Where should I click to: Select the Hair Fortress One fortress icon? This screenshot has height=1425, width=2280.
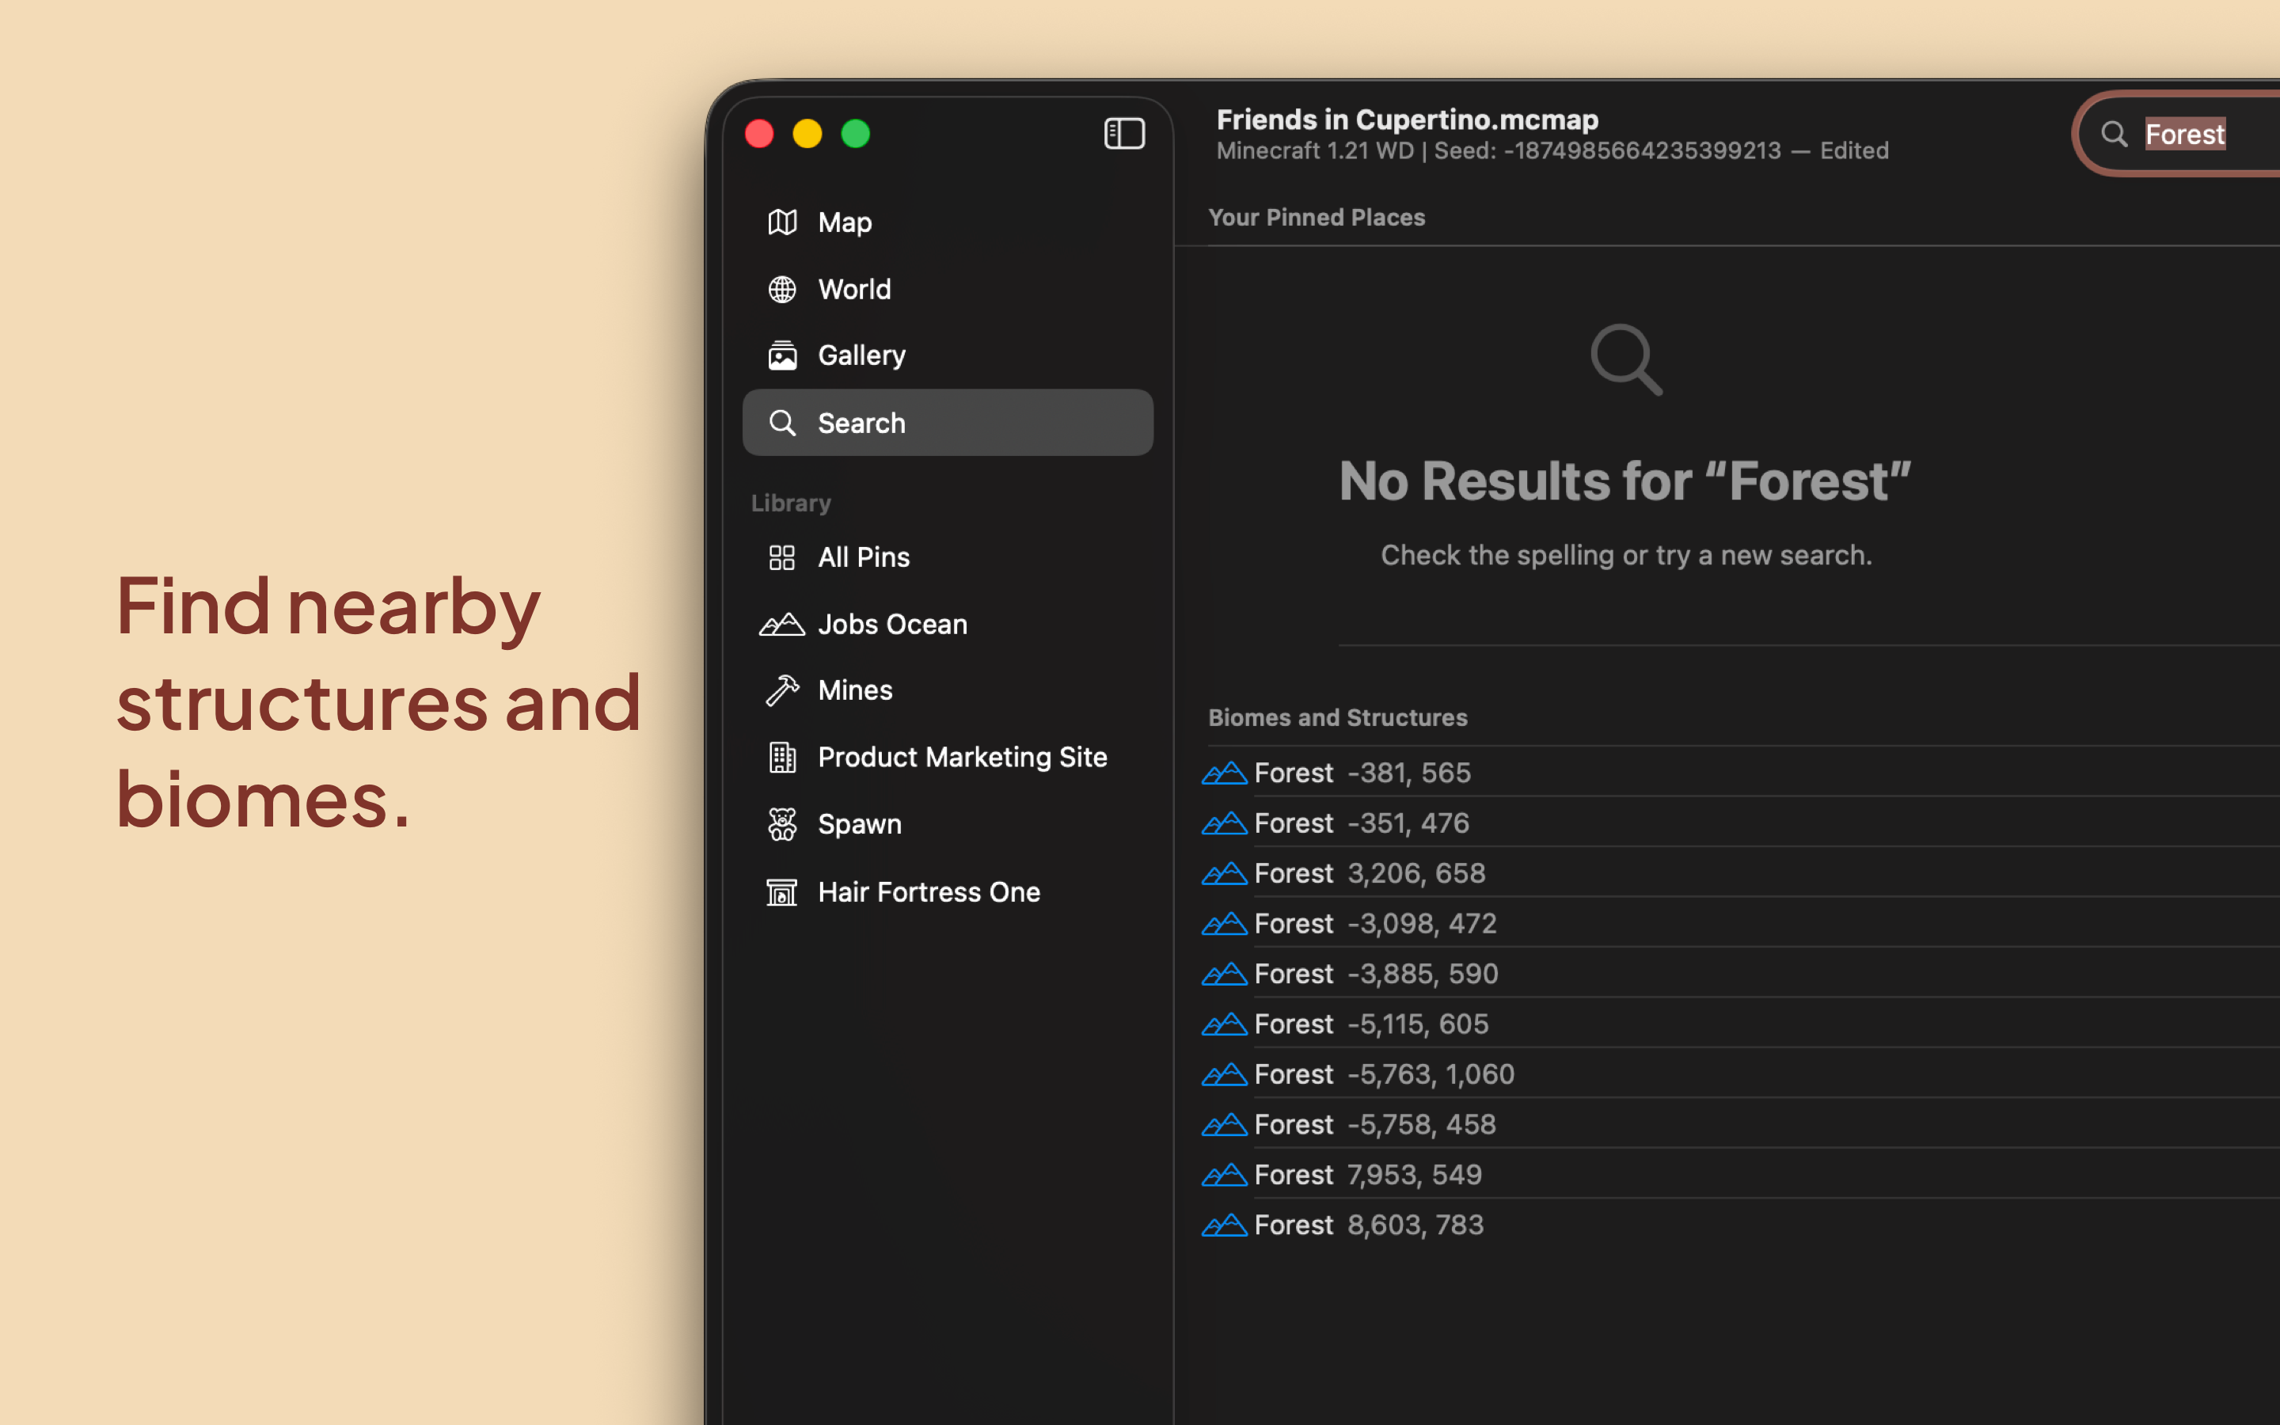[x=782, y=891]
